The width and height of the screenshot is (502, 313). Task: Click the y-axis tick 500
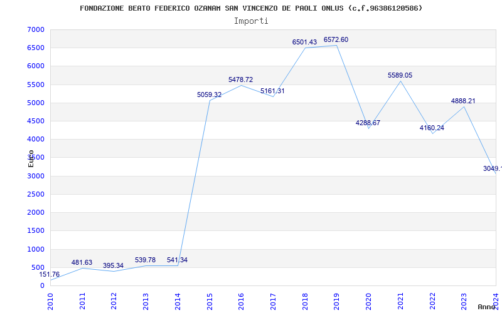point(38,267)
